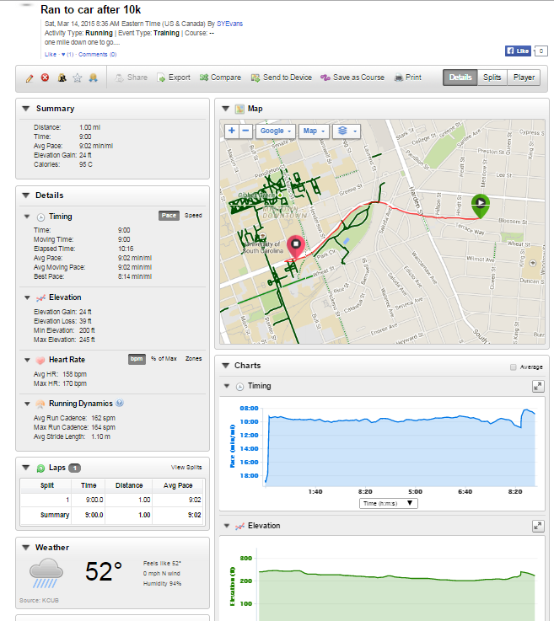Screen dimensions: 554x621
Task: Mark activity as favorite with star icon
Action: [x=77, y=78]
